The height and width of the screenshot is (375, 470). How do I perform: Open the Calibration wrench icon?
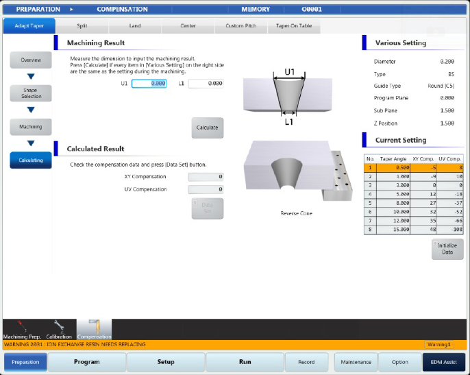pyautogui.click(x=58, y=329)
